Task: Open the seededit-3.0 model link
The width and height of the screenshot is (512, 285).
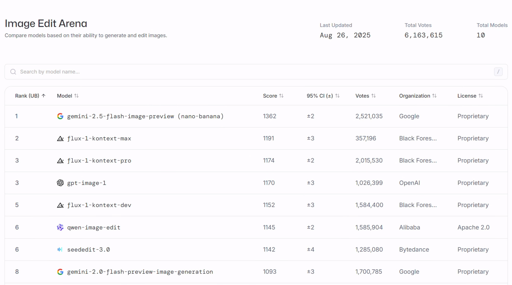Action: click(89, 250)
